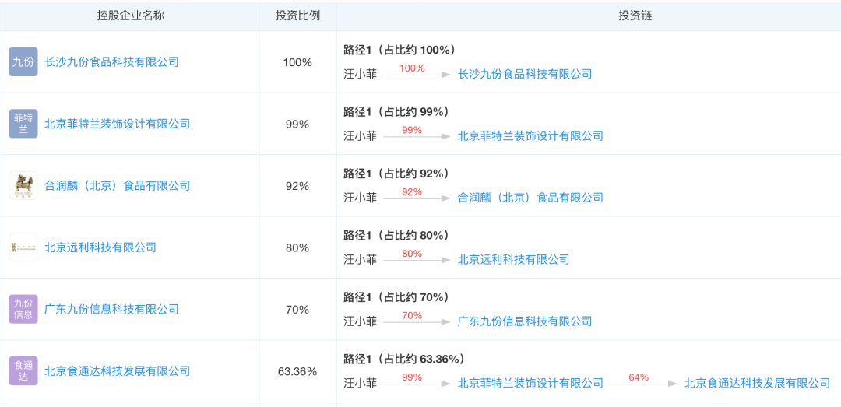Screen dimensions: 841x407
Task: Click 北京食通达科技发展有限公司 at end of investment chain
Action: tap(757, 383)
